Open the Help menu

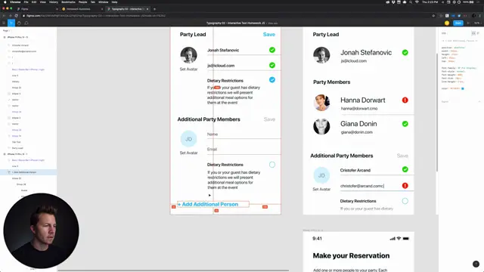[x=114, y=2]
